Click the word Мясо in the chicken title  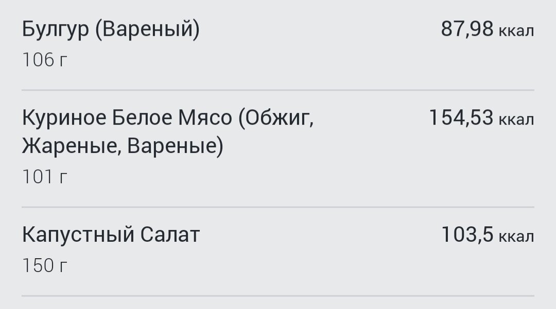point(205,118)
